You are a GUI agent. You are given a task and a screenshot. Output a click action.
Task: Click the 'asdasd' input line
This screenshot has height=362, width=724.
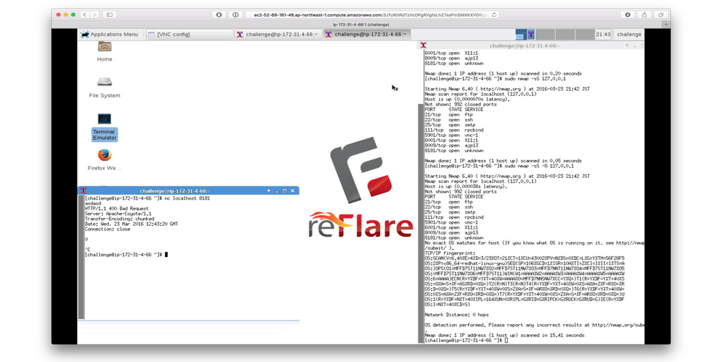[92, 204]
